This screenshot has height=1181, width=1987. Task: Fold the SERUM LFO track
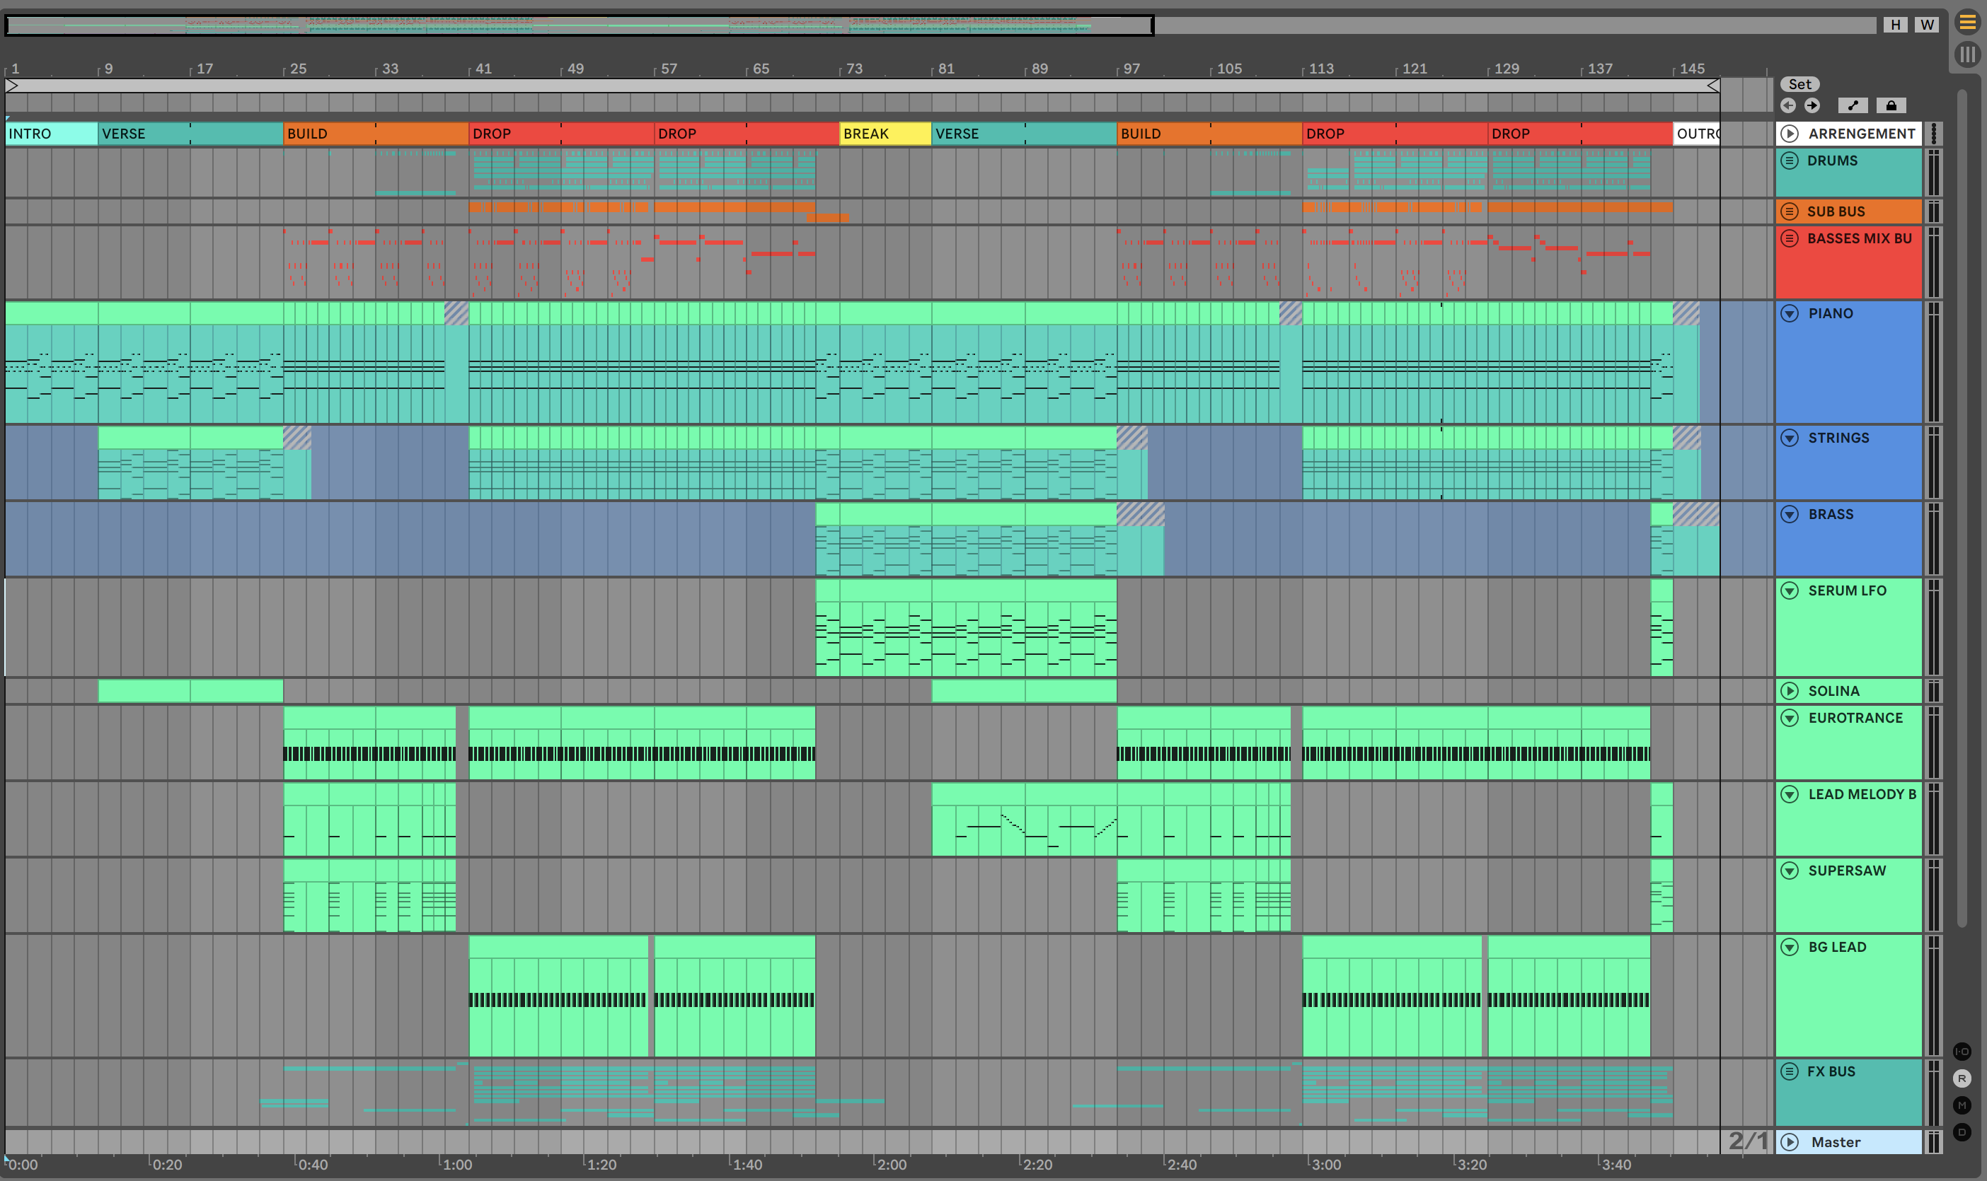point(1790,590)
